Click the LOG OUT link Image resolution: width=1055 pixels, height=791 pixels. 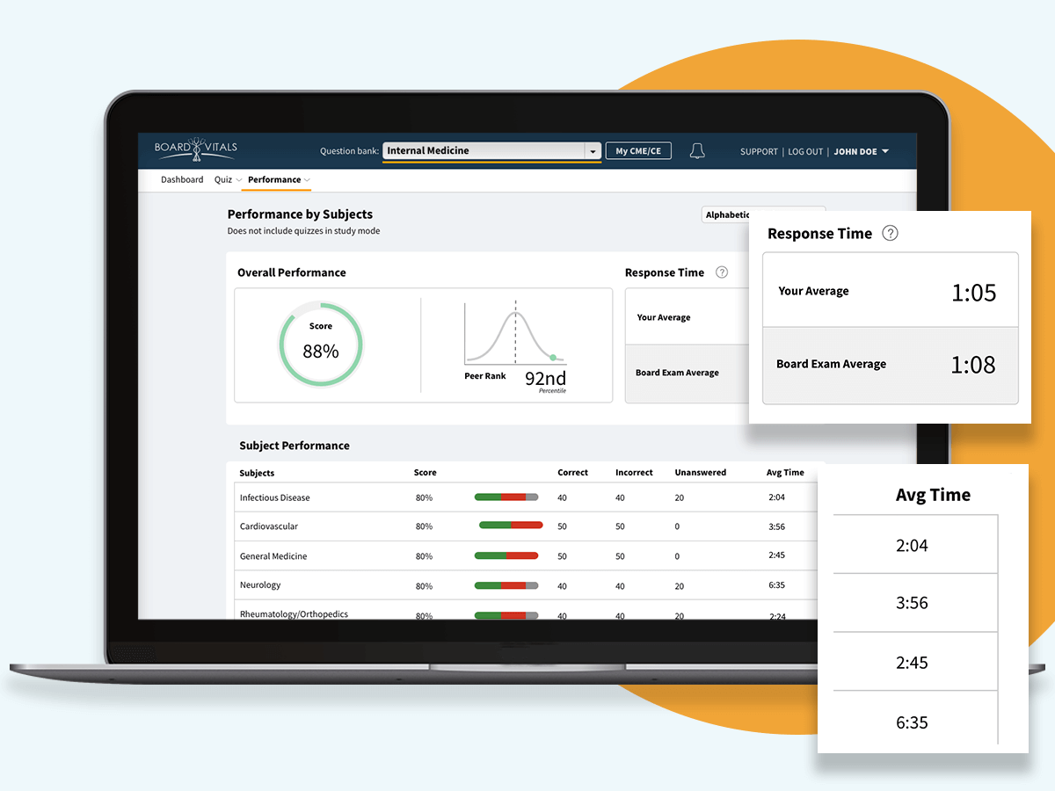click(x=805, y=151)
